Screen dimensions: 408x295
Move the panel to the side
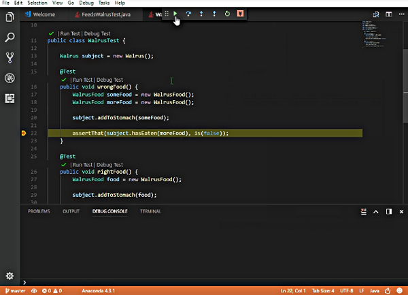pos(389,211)
